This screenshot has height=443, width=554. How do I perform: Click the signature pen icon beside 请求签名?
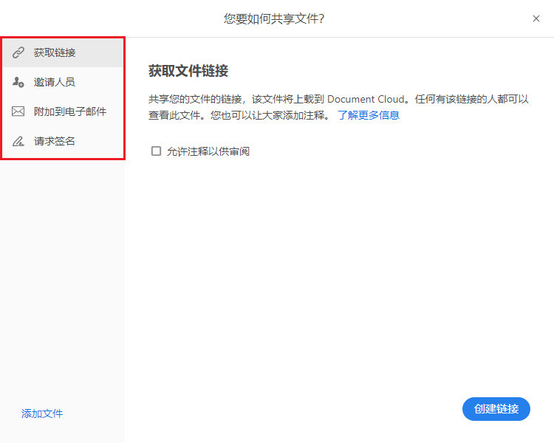(x=18, y=141)
